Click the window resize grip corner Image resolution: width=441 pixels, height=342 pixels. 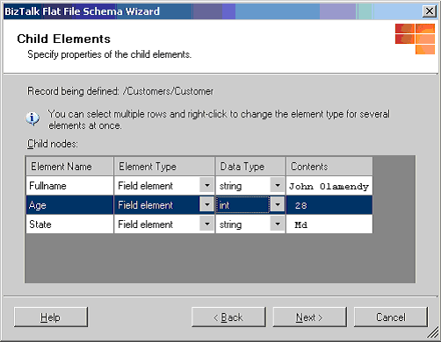pos(433,333)
